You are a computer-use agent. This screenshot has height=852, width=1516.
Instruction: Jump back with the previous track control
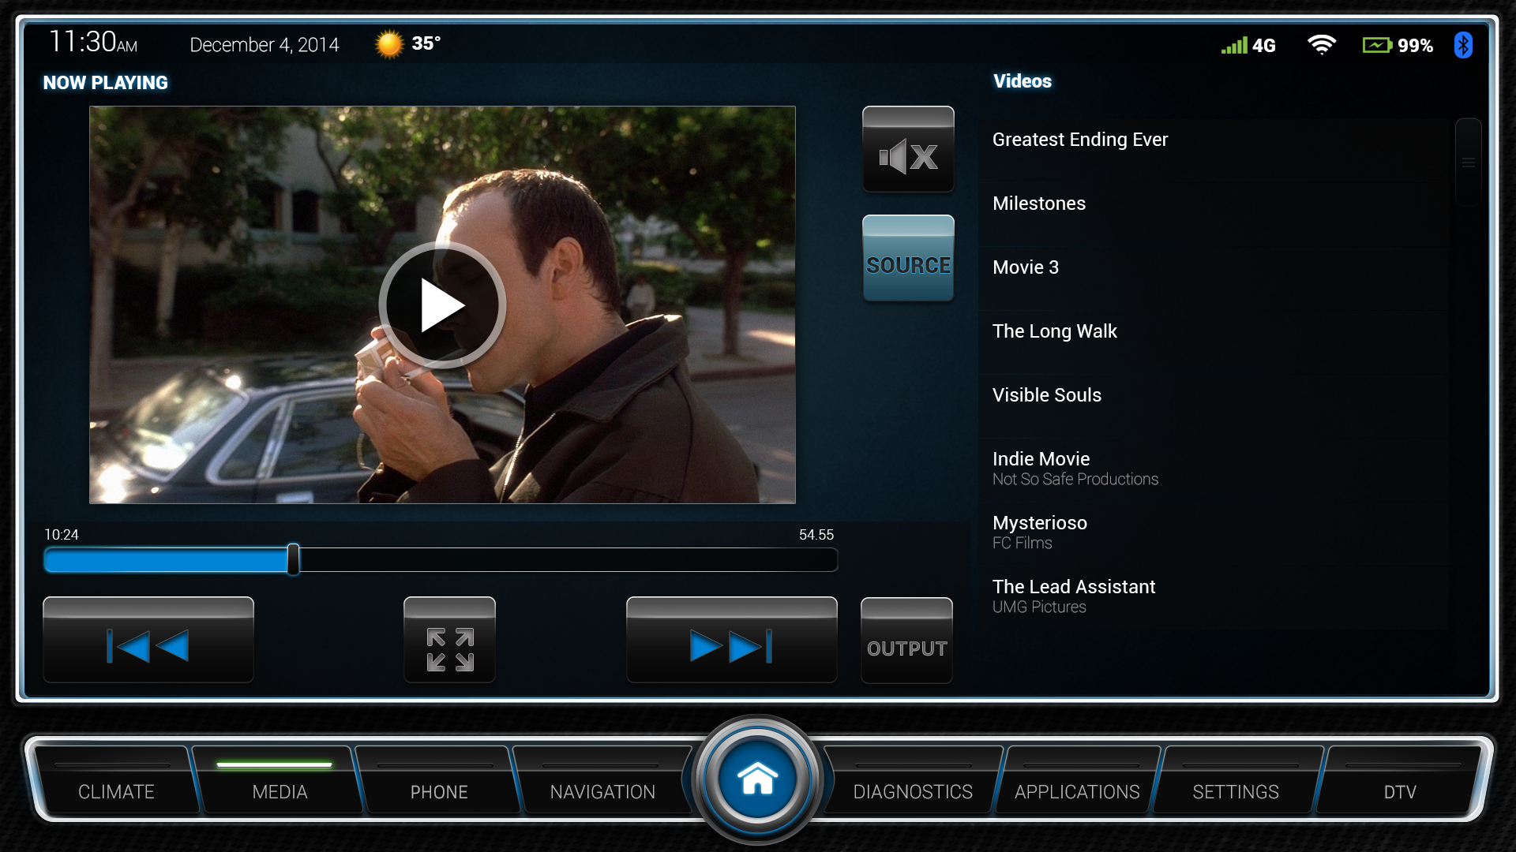[x=148, y=645]
